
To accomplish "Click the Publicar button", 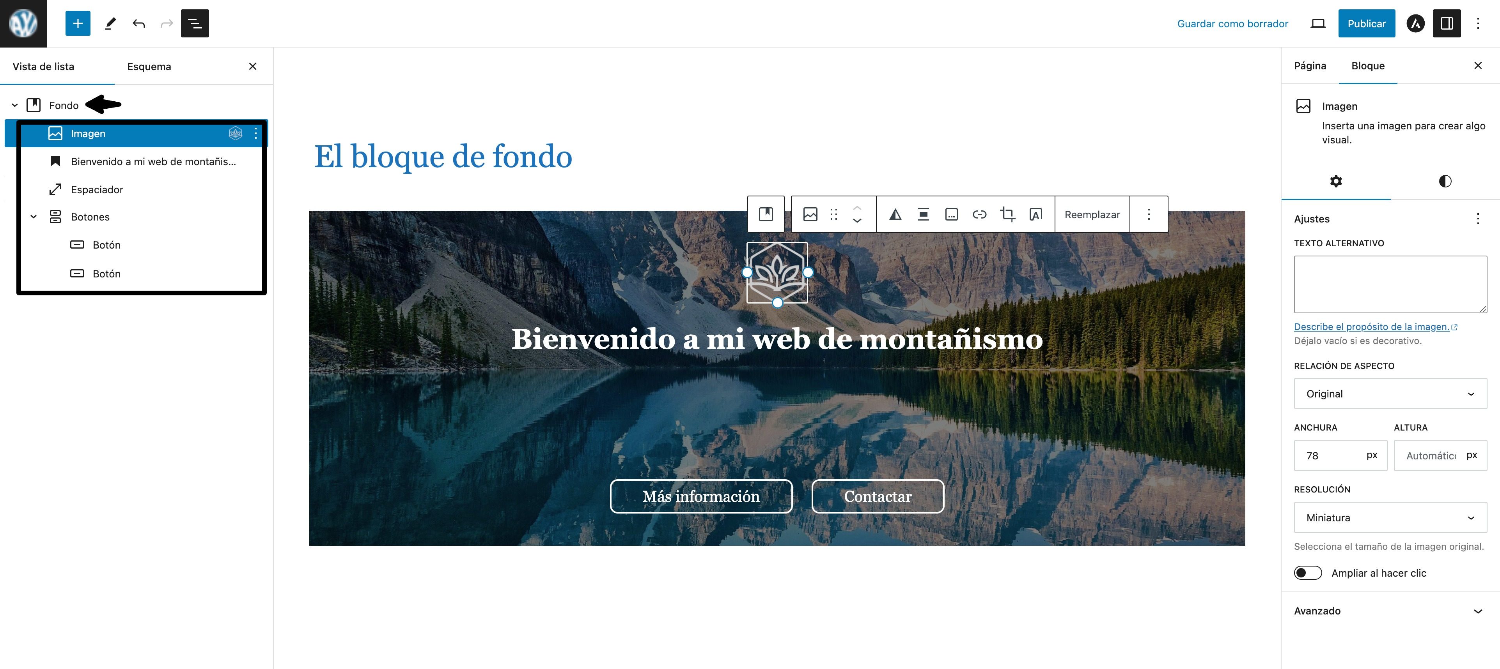I will click(x=1366, y=23).
